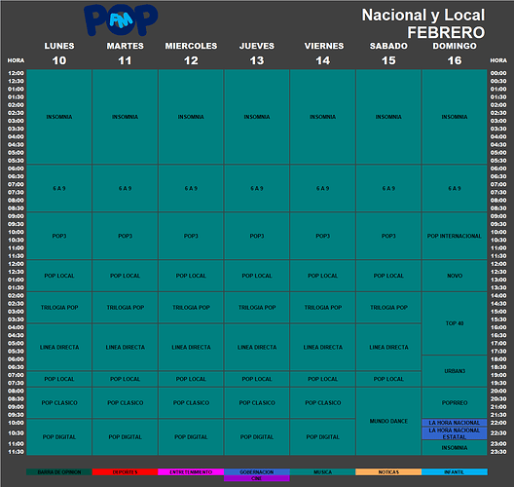Click the left HORA column header
This screenshot has height=487, width=514.
[16, 60]
